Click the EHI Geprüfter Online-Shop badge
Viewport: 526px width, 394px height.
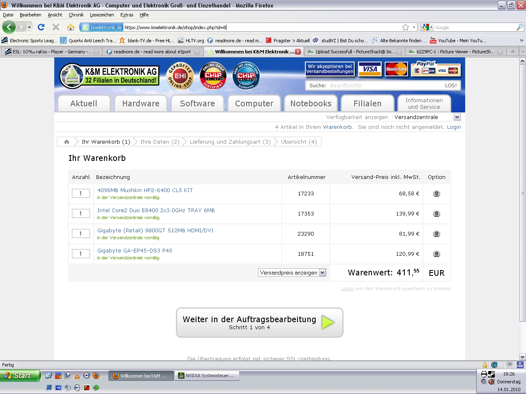180,76
